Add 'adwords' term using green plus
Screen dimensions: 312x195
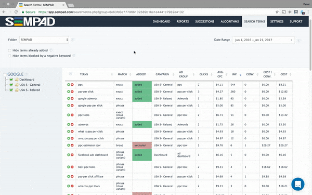tap(69, 125)
